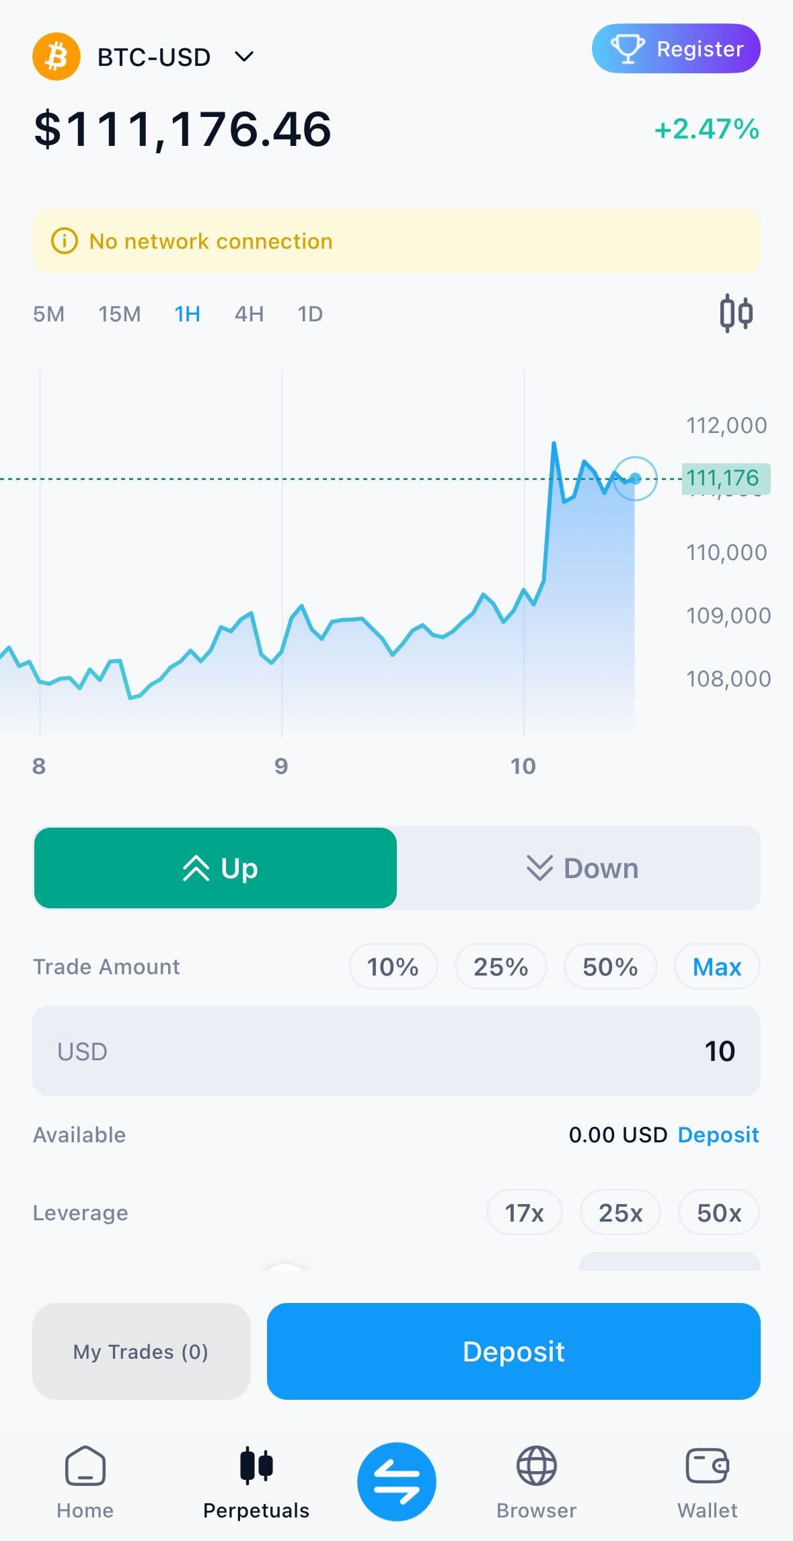Tap the Perpetuals candlestick icon

(x=256, y=1465)
